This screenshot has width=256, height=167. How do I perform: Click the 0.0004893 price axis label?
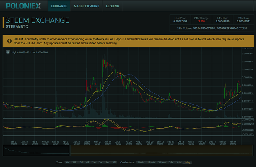point(247,85)
